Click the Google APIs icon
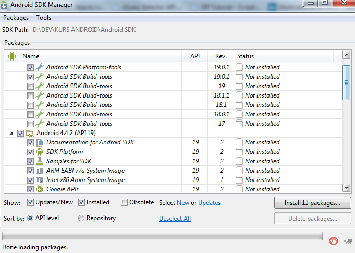This screenshot has height=253, width=355. 40,189
